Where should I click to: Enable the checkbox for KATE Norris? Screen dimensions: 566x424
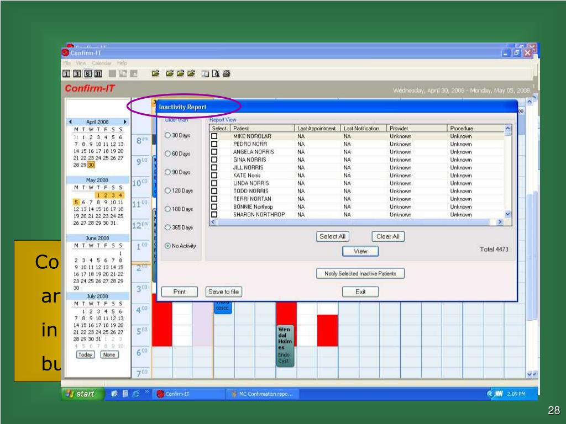(x=214, y=175)
